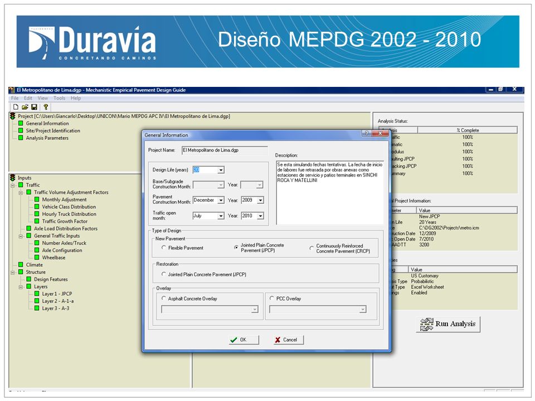Collapse the Layers tree node
Viewport: 535px width, 401px height.
click(x=21, y=287)
